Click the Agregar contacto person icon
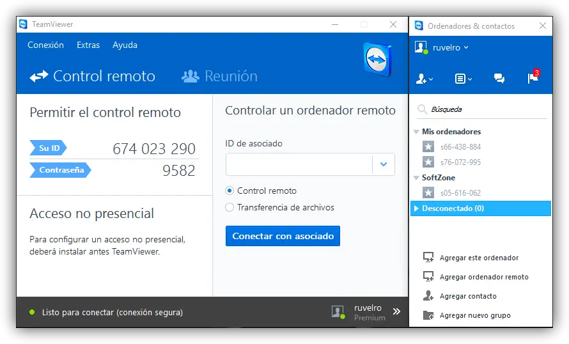 point(428,296)
